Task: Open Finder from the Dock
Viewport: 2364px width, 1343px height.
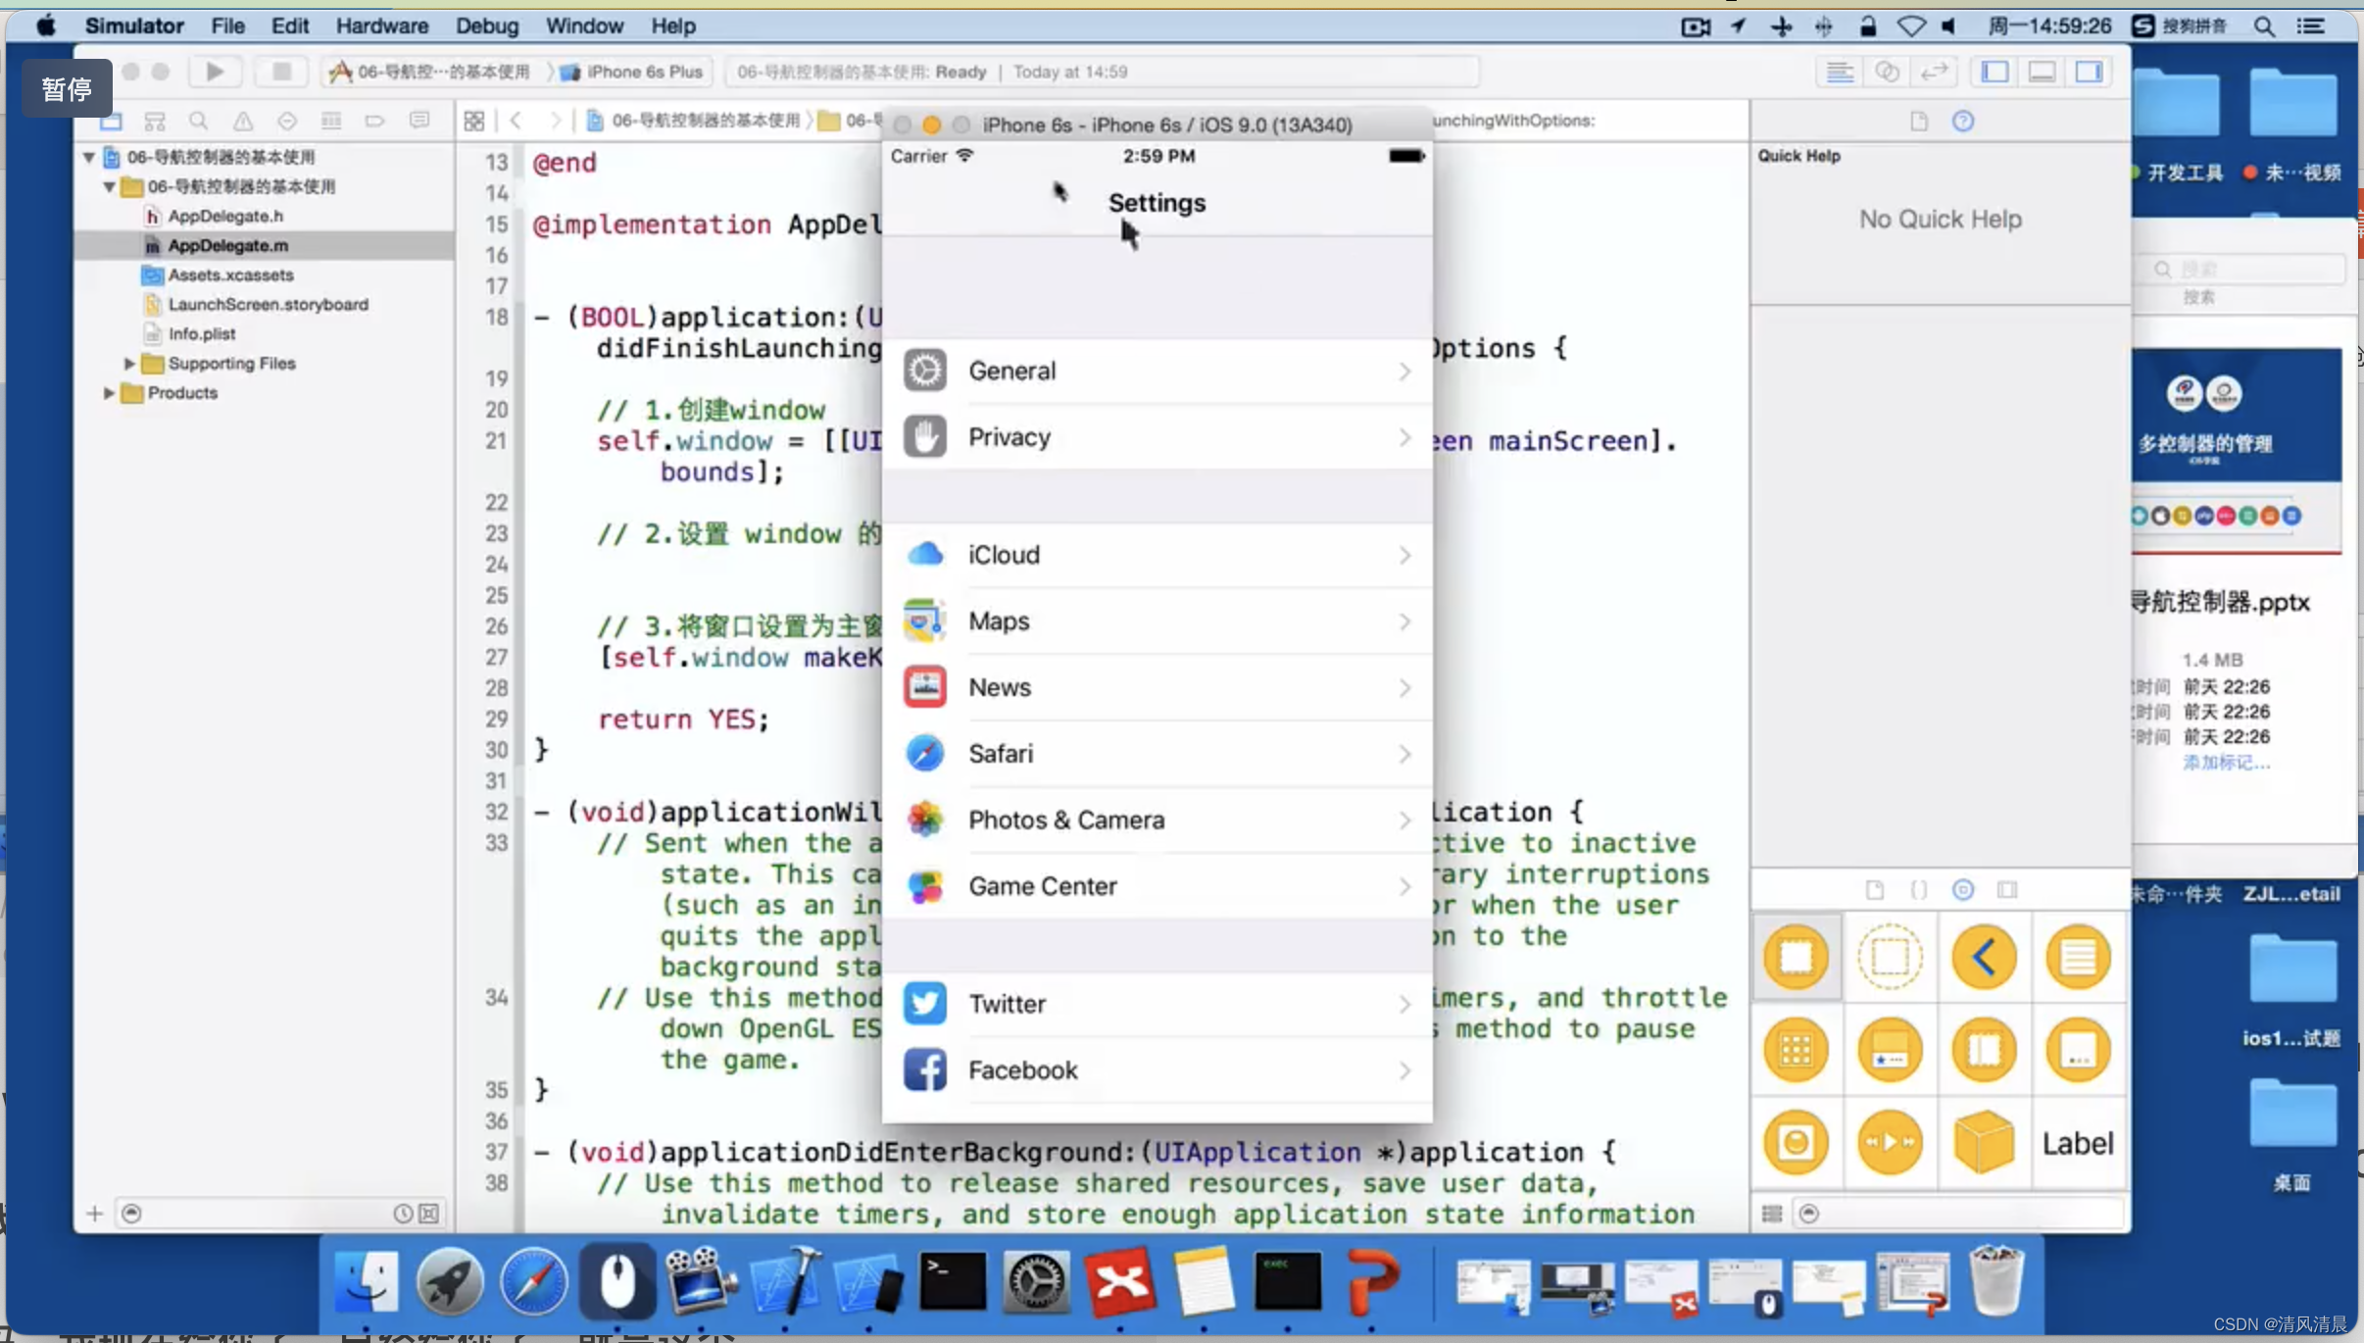Action: tap(367, 1280)
